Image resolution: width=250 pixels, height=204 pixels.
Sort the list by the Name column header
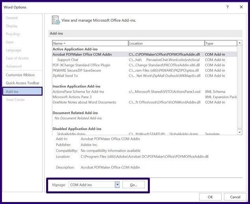pyautogui.click(x=90, y=43)
